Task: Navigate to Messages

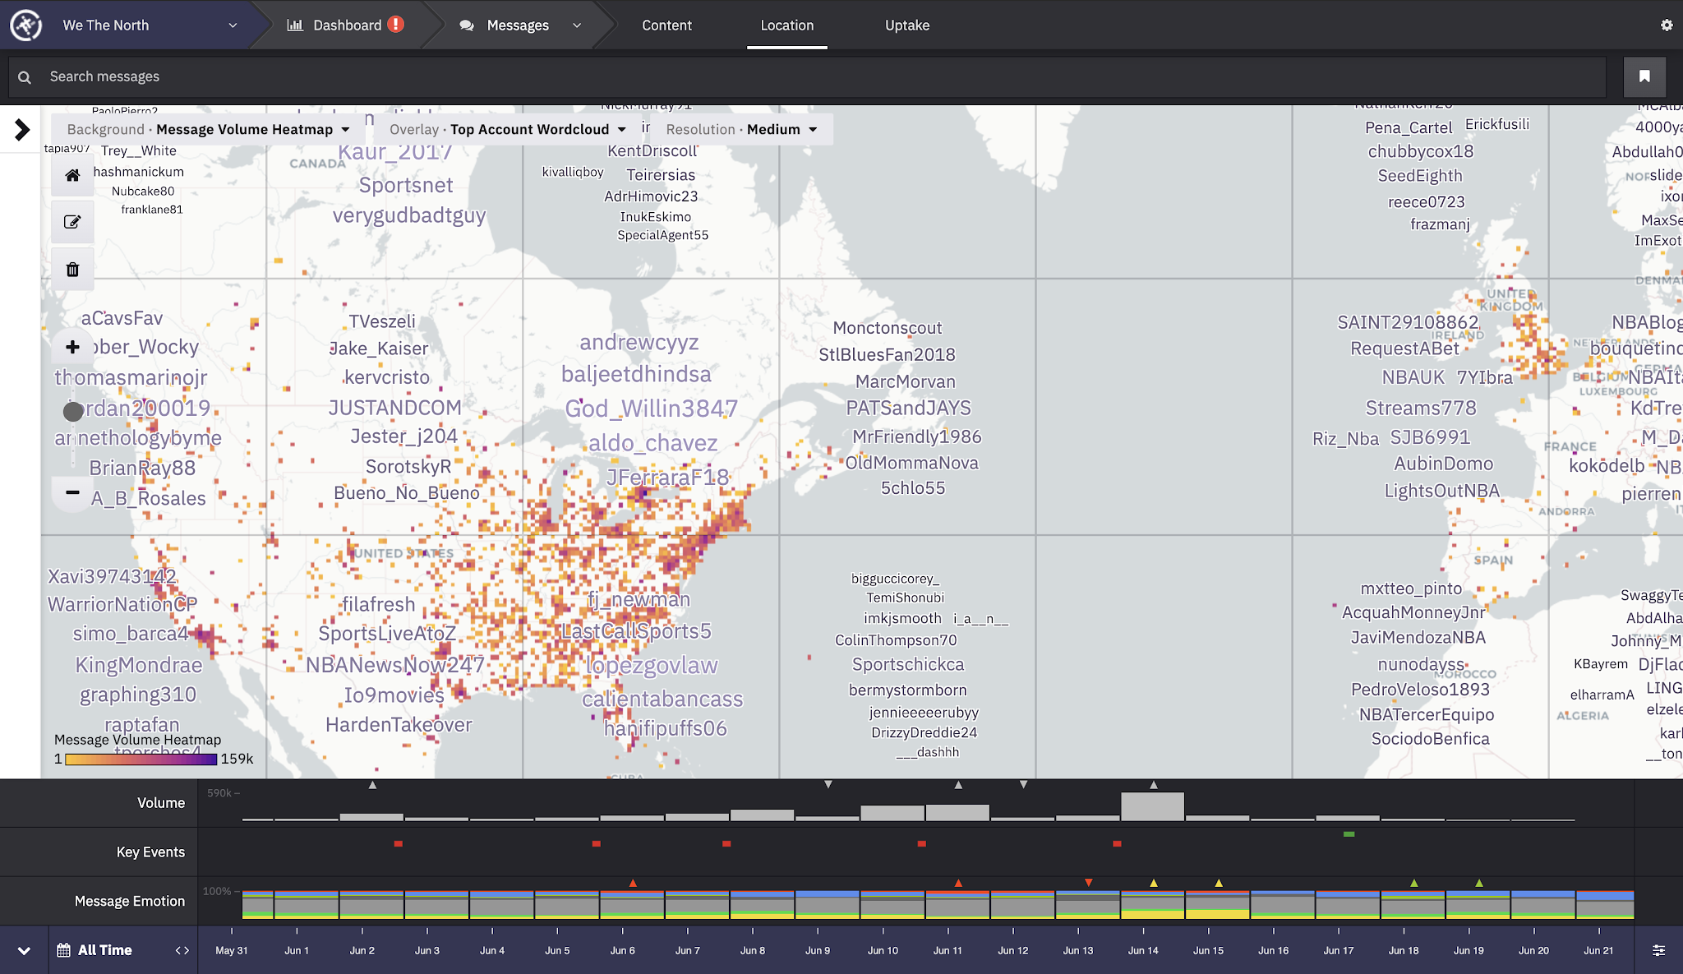Action: (x=518, y=25)
